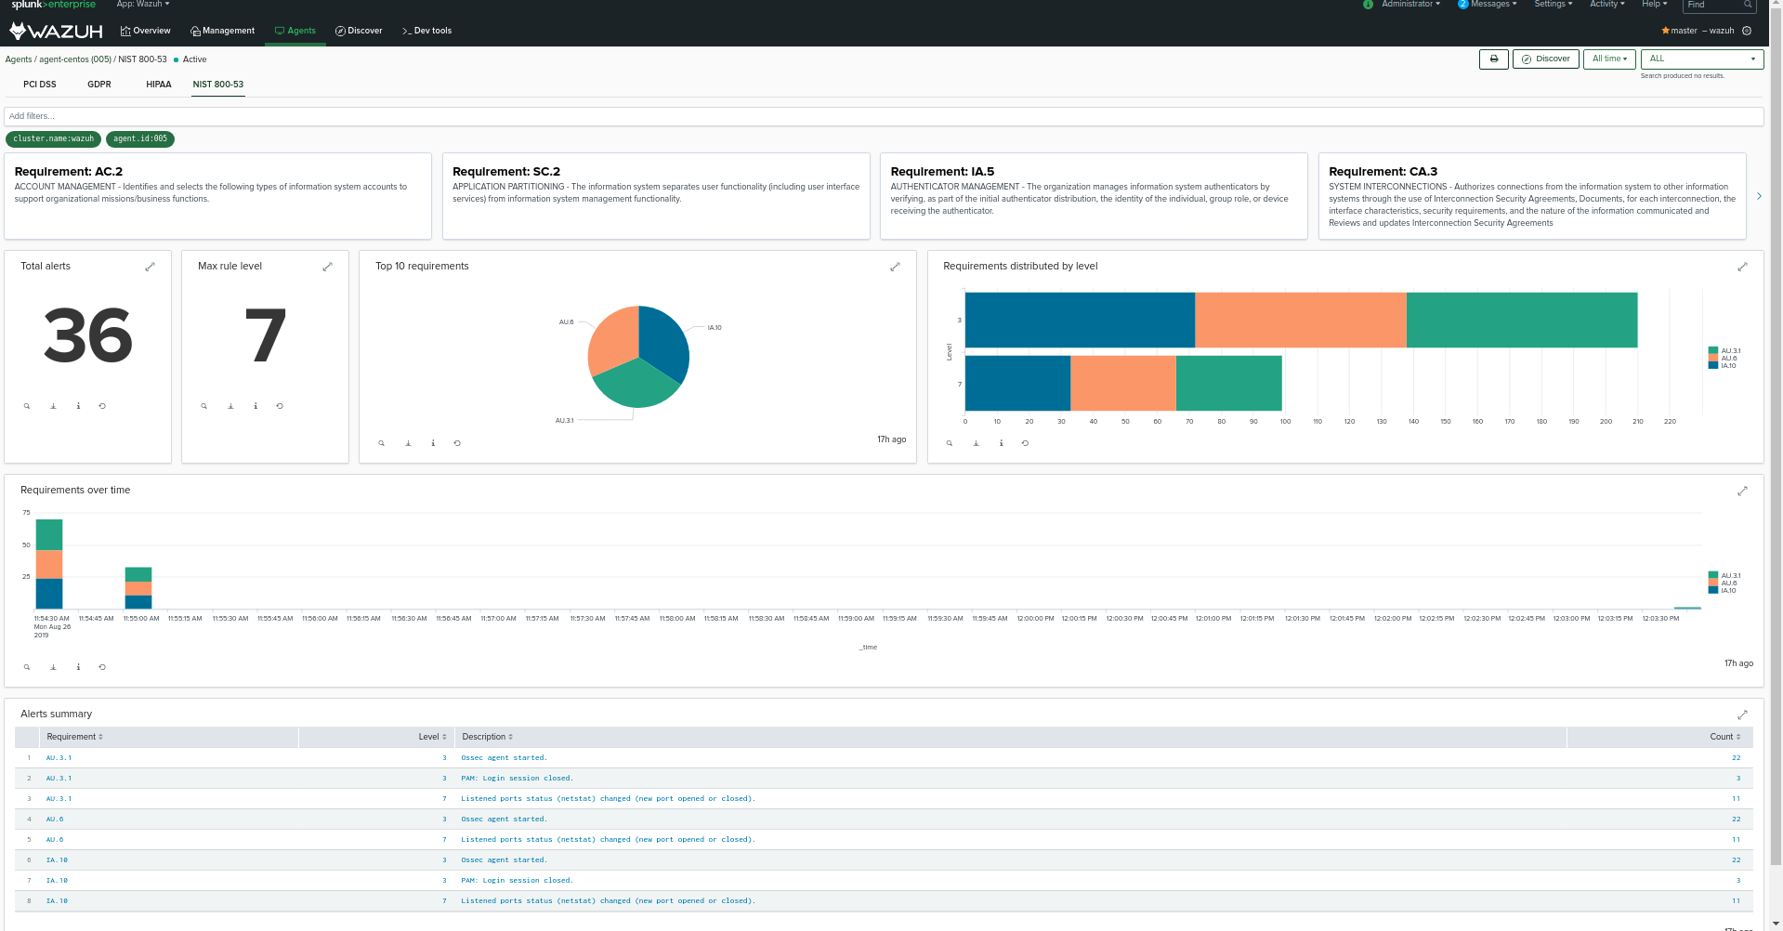The width and height of the screenshot is (1783, 931).
Task: Open the Alerts summary expand arrow icon
Action: tap(1743, 715)
